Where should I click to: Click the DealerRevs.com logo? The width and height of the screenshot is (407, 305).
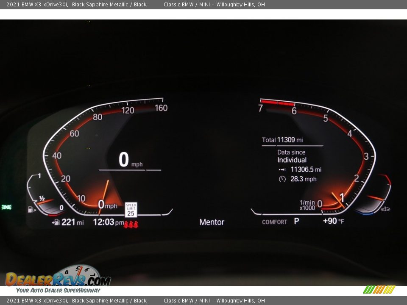tap(58, 276)
